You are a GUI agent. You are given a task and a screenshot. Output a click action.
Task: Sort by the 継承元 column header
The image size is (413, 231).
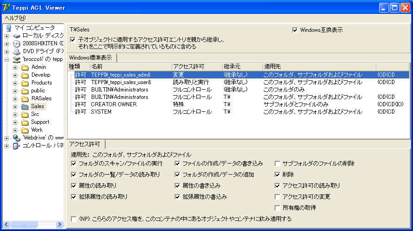pos(243,67)
